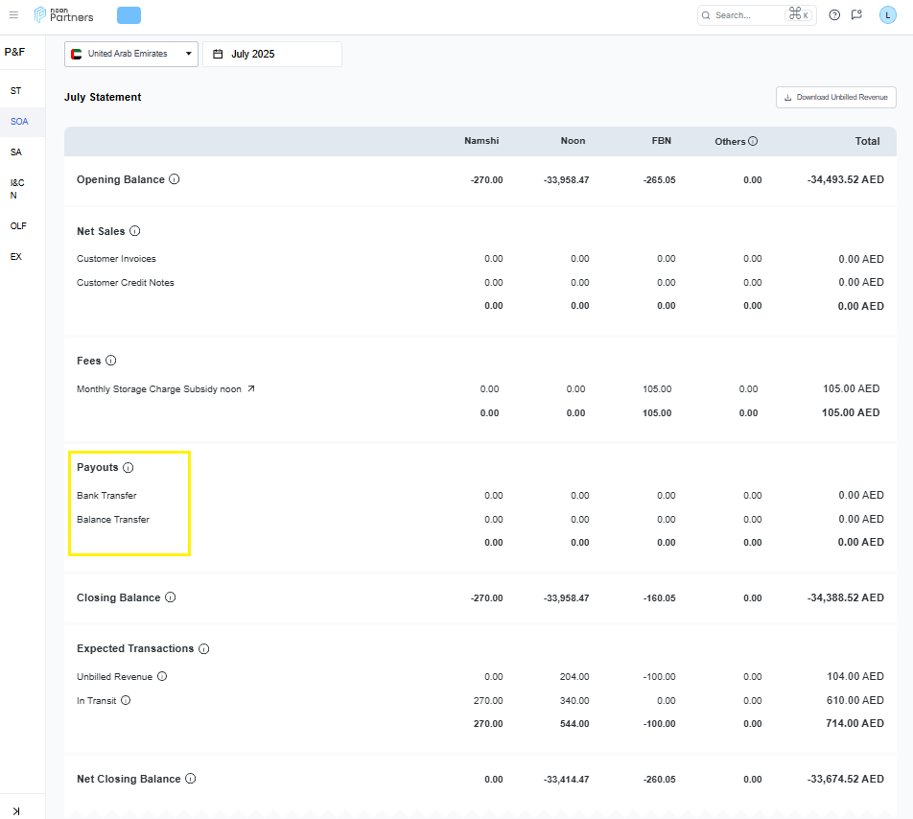
Task: Click Closing Balance total -34,388.52 AED
Action: (x=846, y=597)
